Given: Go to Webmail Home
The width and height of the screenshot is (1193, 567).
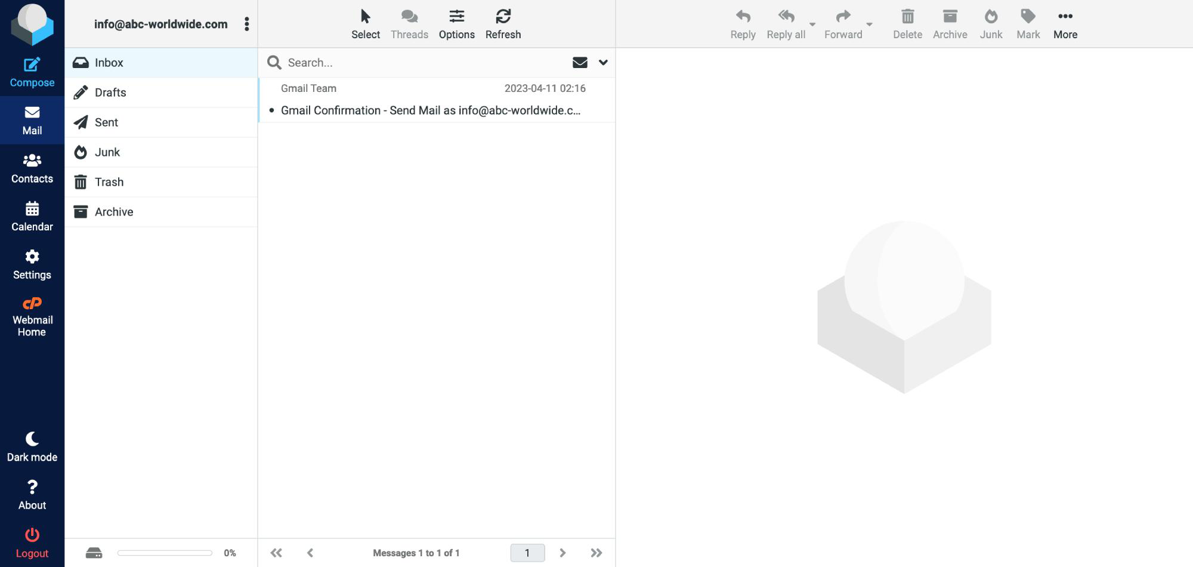Looking at the screenshot, I should click(32, 317).
